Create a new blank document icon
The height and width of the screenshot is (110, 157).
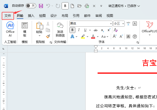point(72,6)
